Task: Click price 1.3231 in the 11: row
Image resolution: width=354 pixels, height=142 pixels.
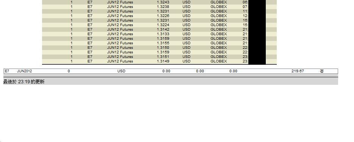Action: [163, 11]
